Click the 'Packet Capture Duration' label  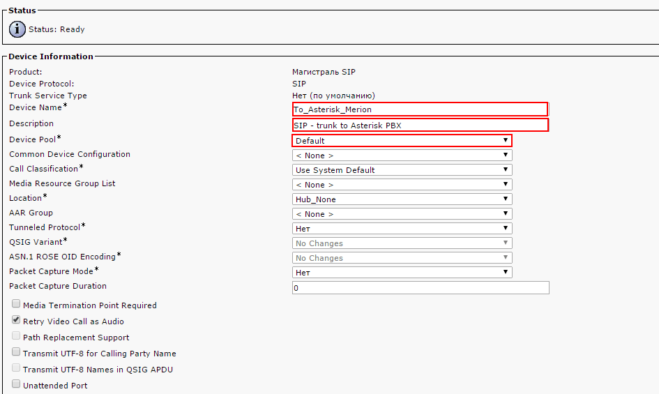(58, 286)
